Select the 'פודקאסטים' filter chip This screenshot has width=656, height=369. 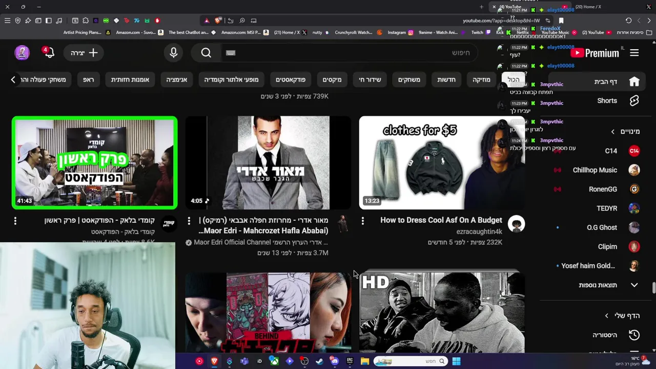[x=290, y=79]
